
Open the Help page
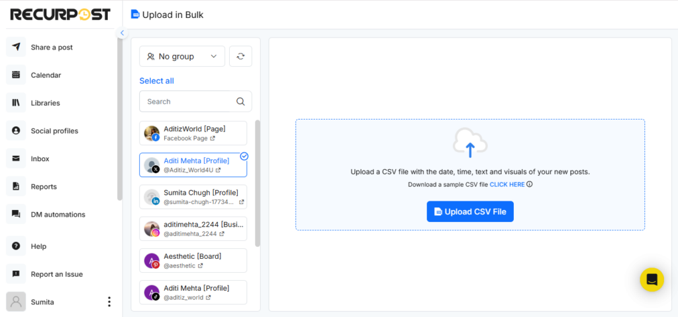coord(38,246)
